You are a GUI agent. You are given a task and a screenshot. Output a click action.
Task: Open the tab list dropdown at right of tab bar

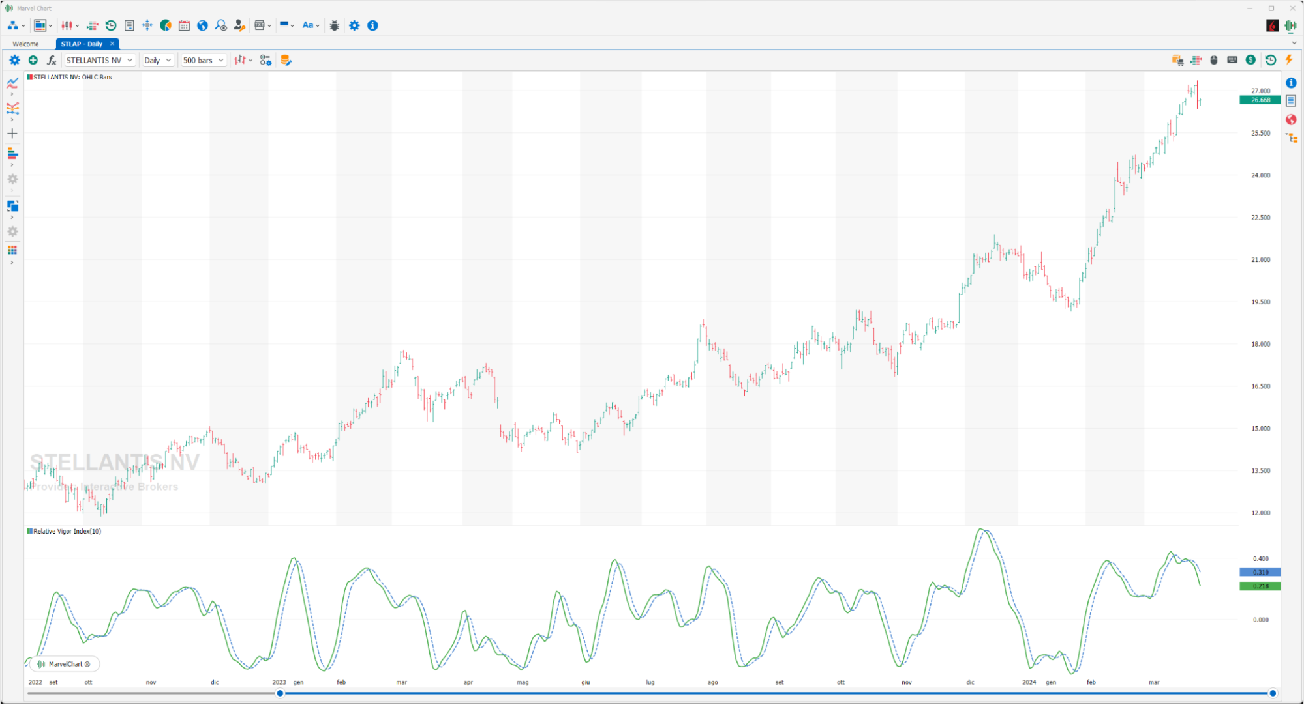click(x=1294, y=44)
